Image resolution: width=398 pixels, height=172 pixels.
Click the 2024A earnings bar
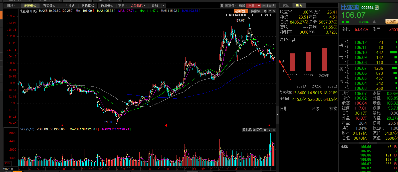tap(293, 62)
